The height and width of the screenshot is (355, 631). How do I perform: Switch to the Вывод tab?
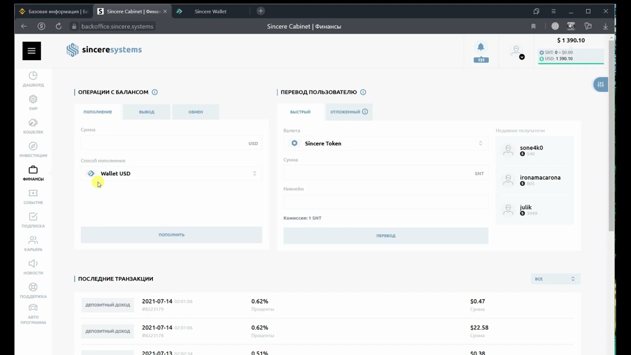pos(147,112)
